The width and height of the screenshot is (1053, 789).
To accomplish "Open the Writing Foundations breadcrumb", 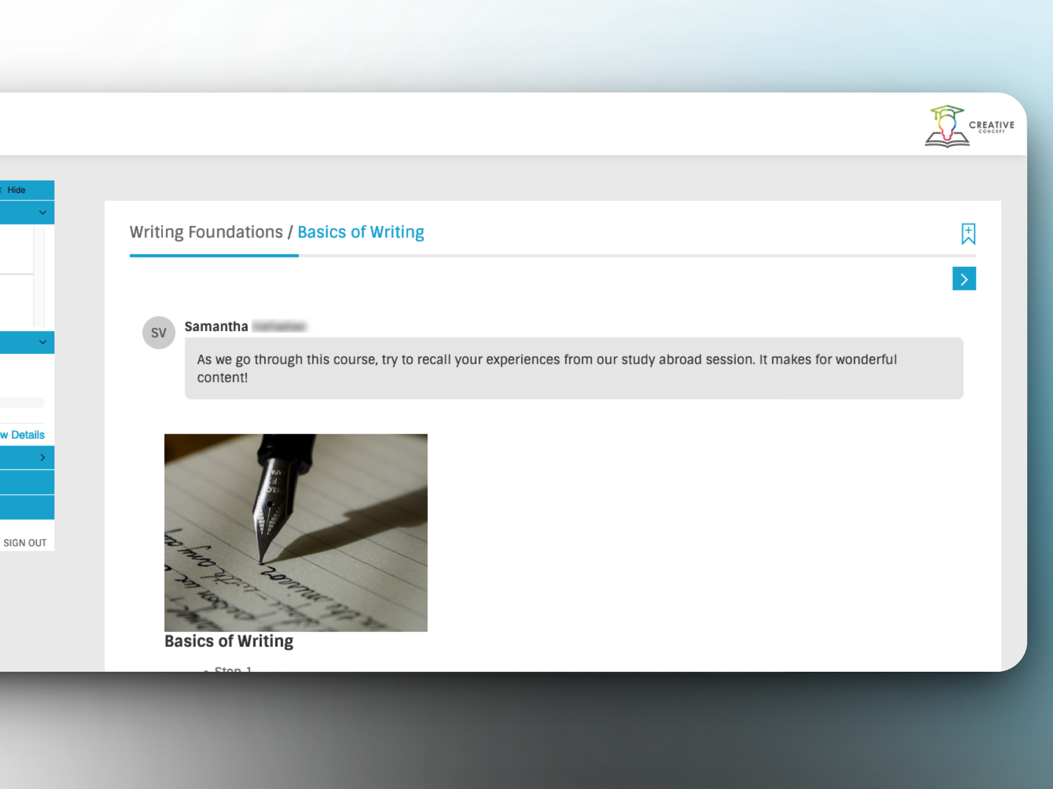I will click(206, 232).
